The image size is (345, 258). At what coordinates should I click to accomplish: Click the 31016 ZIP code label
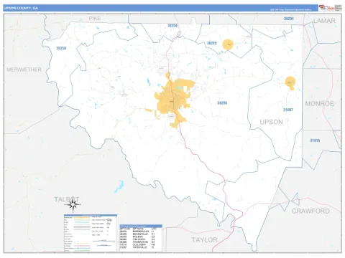(x=315, y=140)
